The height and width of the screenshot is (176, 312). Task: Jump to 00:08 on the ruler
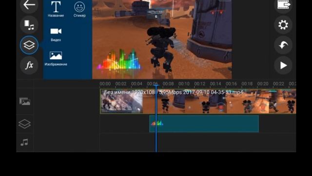(168, 84)
